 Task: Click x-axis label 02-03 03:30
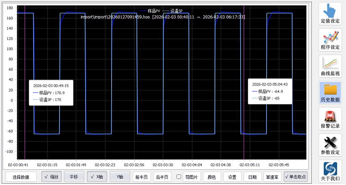[163, 165]
